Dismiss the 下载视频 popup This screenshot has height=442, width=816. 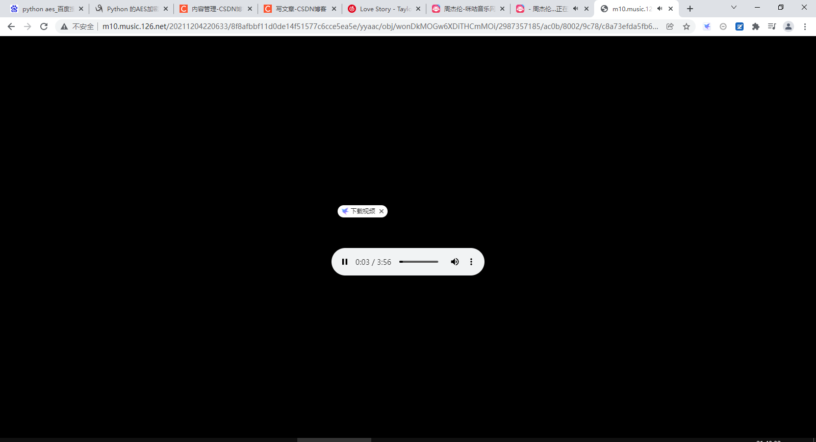click(x=381, y=211)
